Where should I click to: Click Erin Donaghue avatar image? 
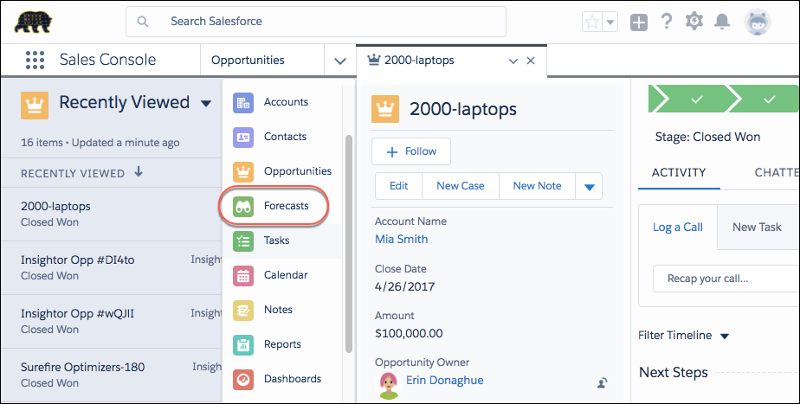point(388,385)
